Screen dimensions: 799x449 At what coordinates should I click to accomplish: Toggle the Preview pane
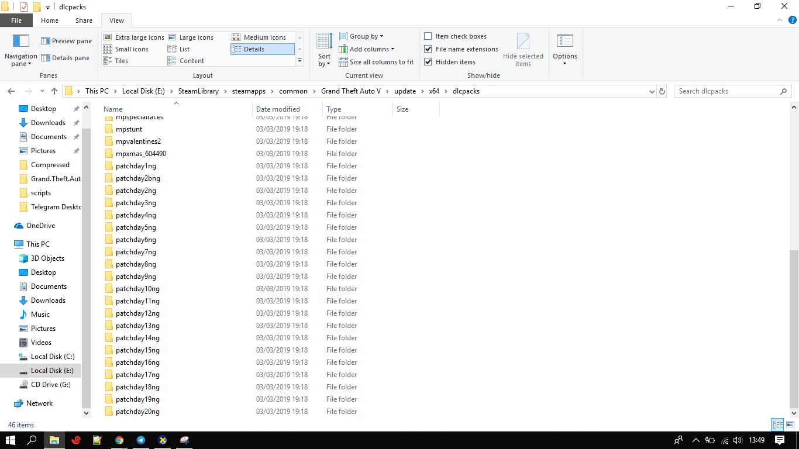(66, 41)
